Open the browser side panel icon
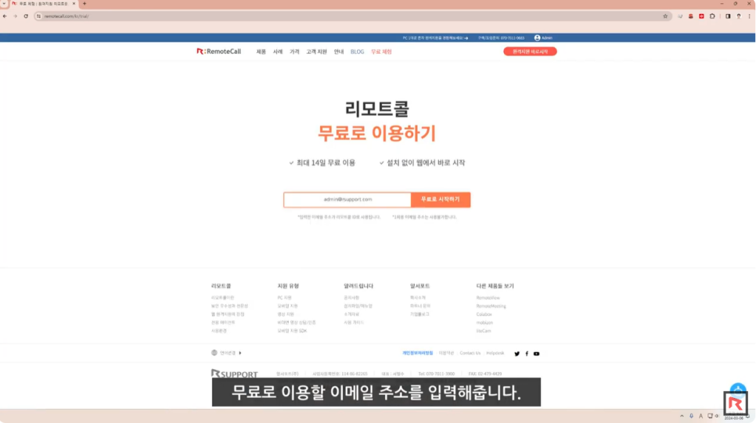The width and height of the screenshot is (756, 423). coord(728,16)
